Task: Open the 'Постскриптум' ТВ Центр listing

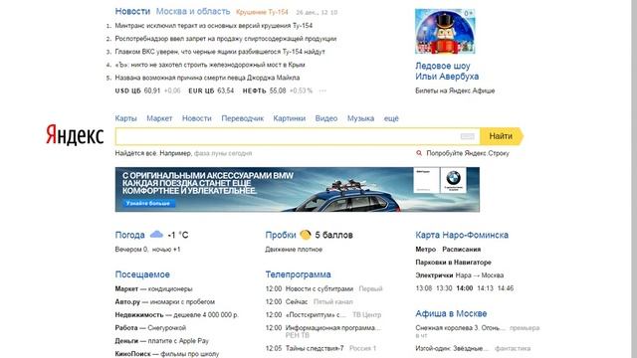Action: (x=316, y=315)
